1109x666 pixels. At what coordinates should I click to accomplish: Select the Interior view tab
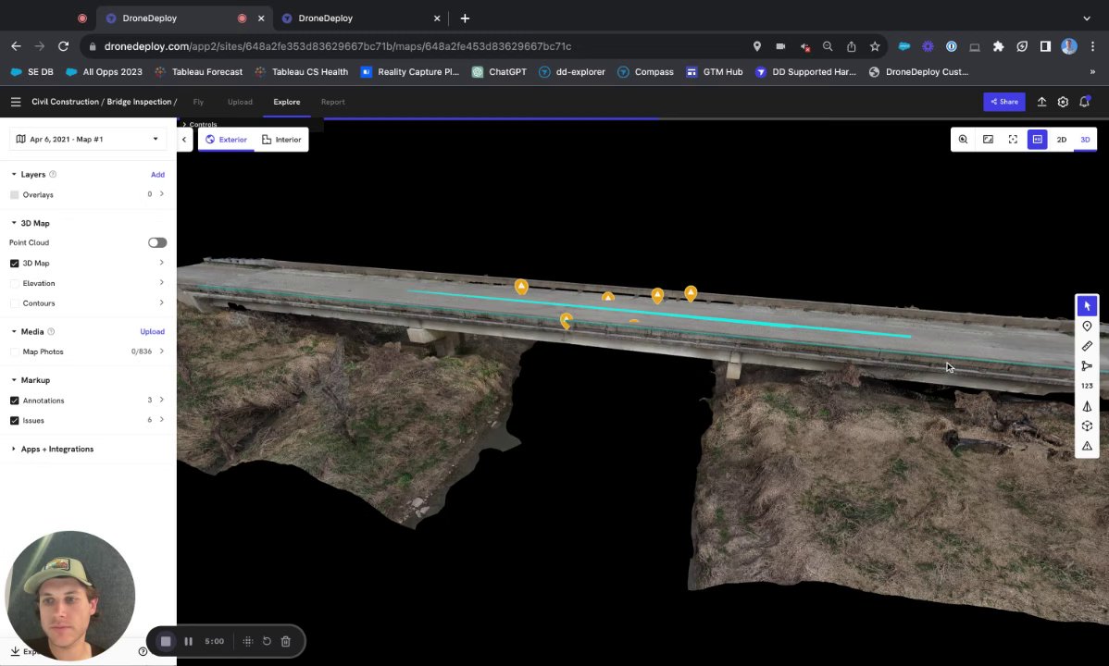280,140
